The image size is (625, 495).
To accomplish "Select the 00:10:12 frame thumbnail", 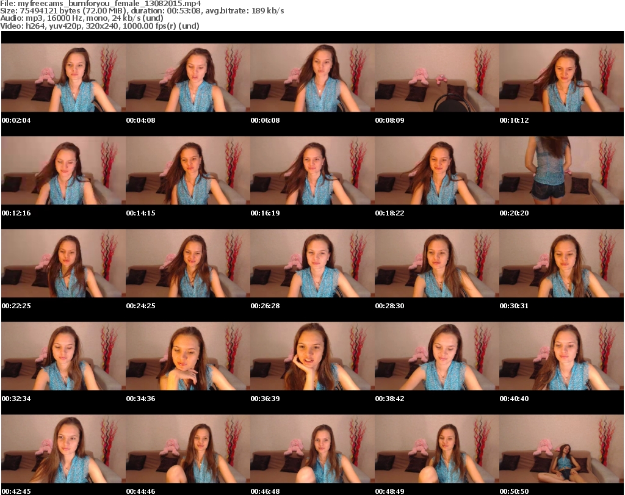I will [562, 78].
